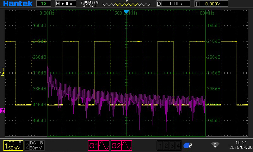Open the T 0.000V trigger level field

[211, 3]
